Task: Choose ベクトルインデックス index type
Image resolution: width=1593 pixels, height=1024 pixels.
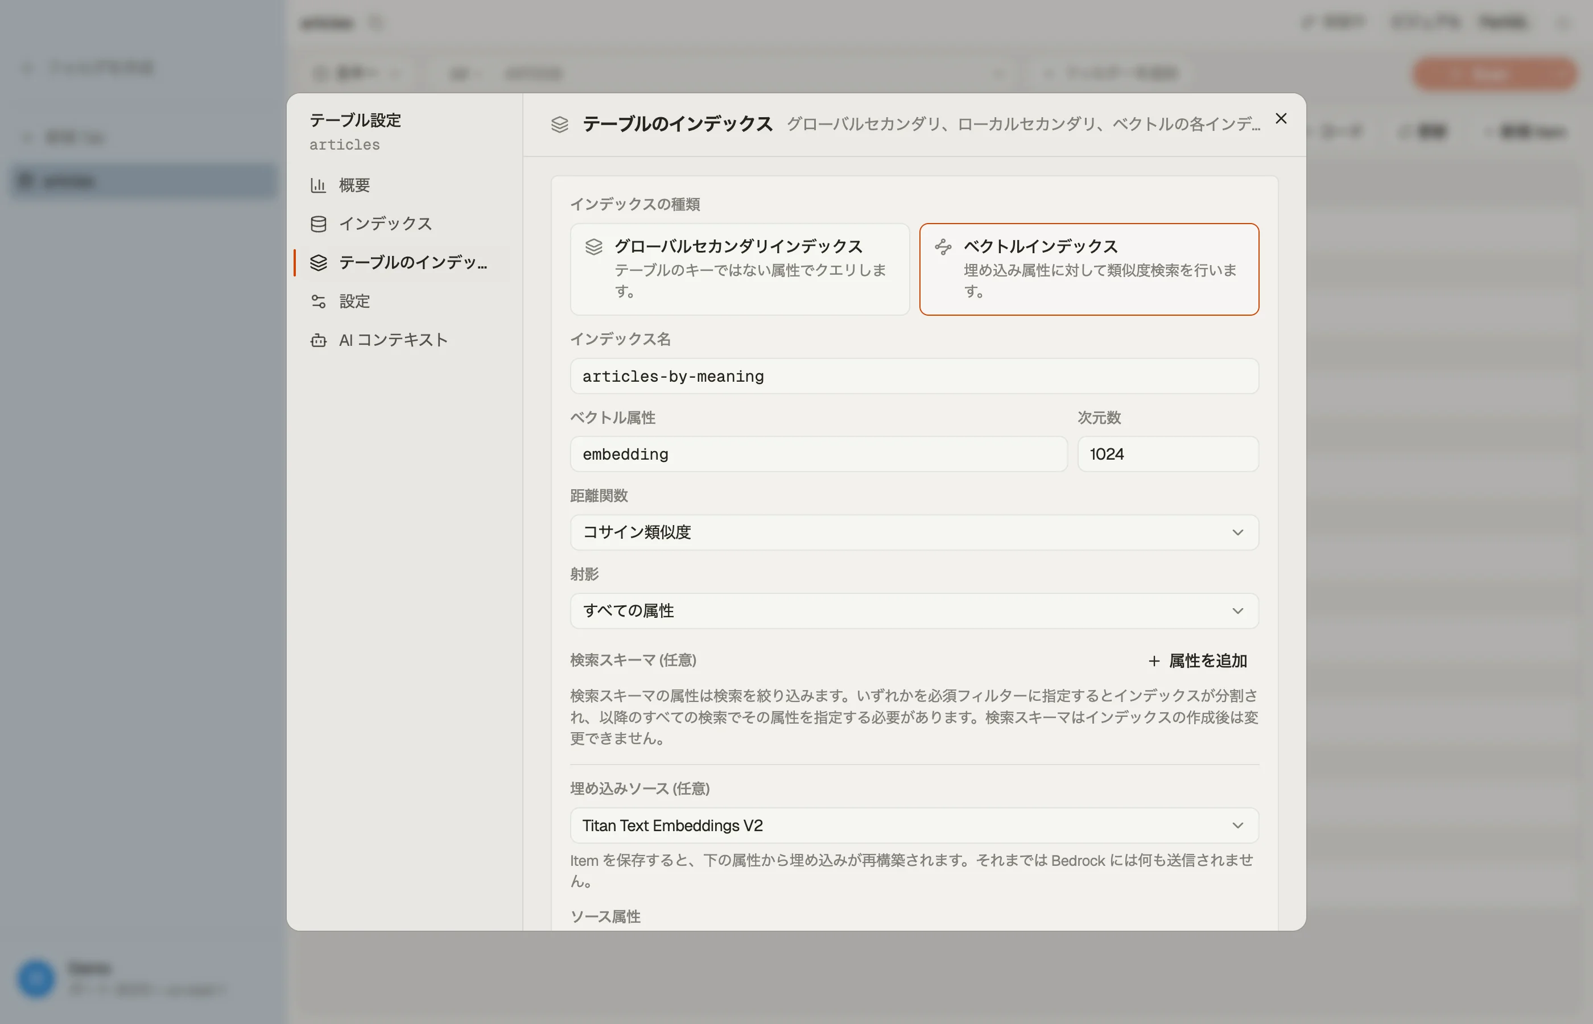Action: pos(1088,269)
